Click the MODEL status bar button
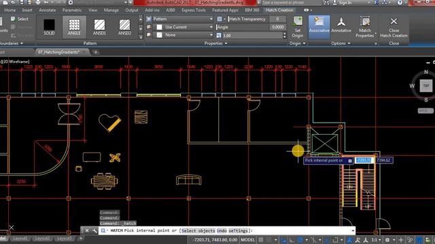The image size is (435, 244). click(x=247, y=240)
